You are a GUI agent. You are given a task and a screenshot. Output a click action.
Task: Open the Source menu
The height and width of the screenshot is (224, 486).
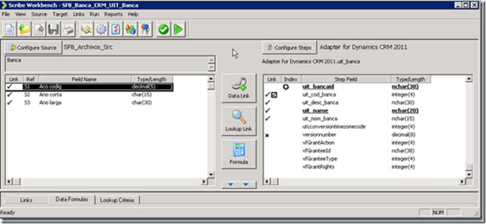click(x=39, y=14)
